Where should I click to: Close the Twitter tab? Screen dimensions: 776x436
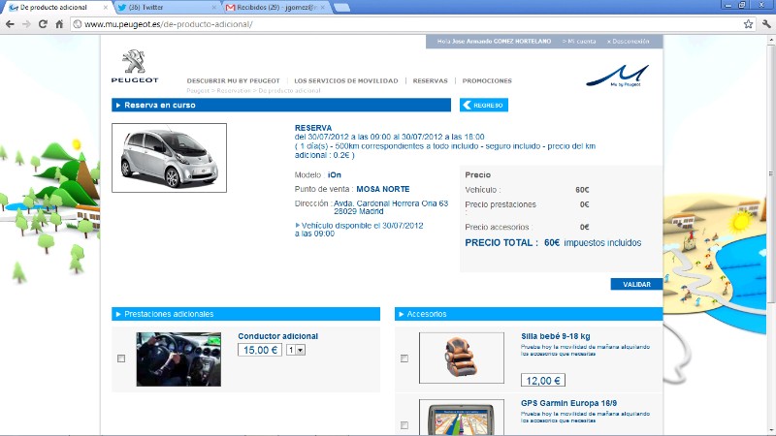213,8
